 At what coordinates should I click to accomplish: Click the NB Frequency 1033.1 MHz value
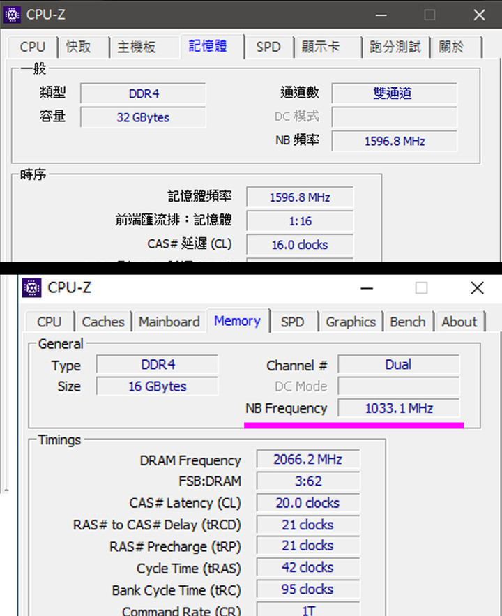click(x=398, y=408)
